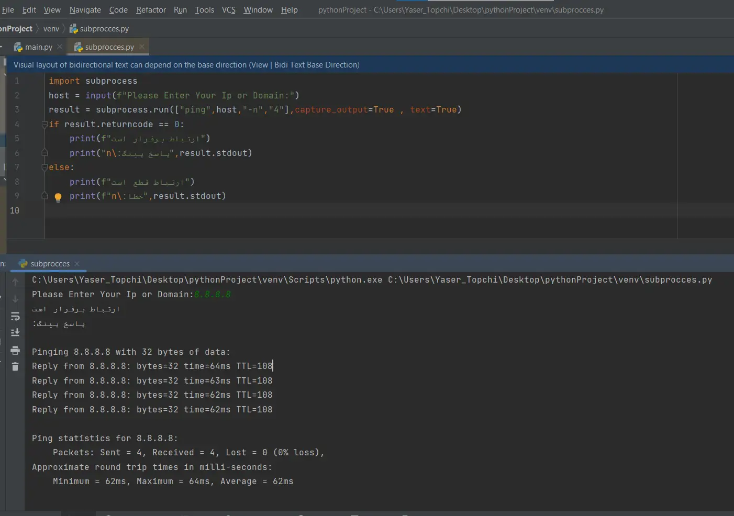734x516 pixels.
Task: Select the subprocces run tab
Action: (50, 264)
